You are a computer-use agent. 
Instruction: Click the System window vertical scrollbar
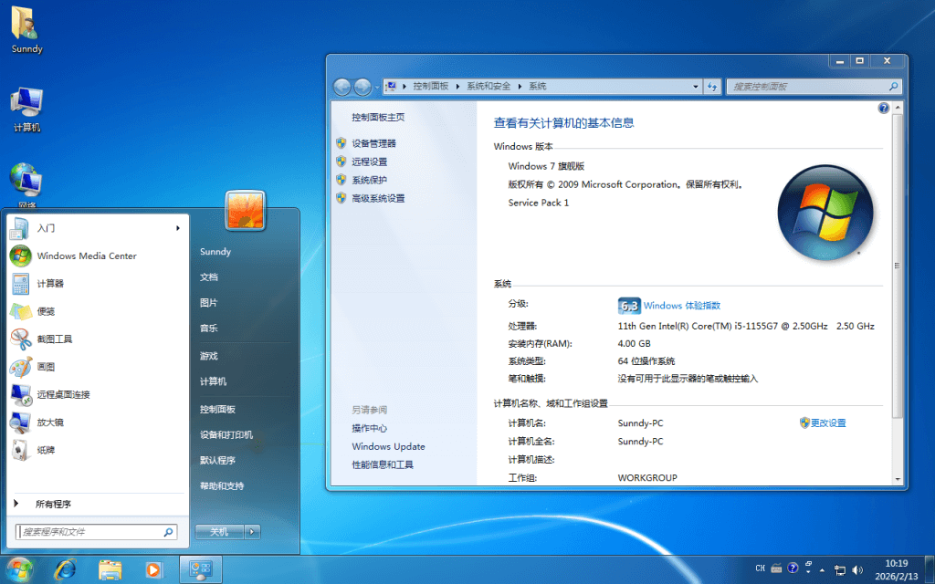897,266
